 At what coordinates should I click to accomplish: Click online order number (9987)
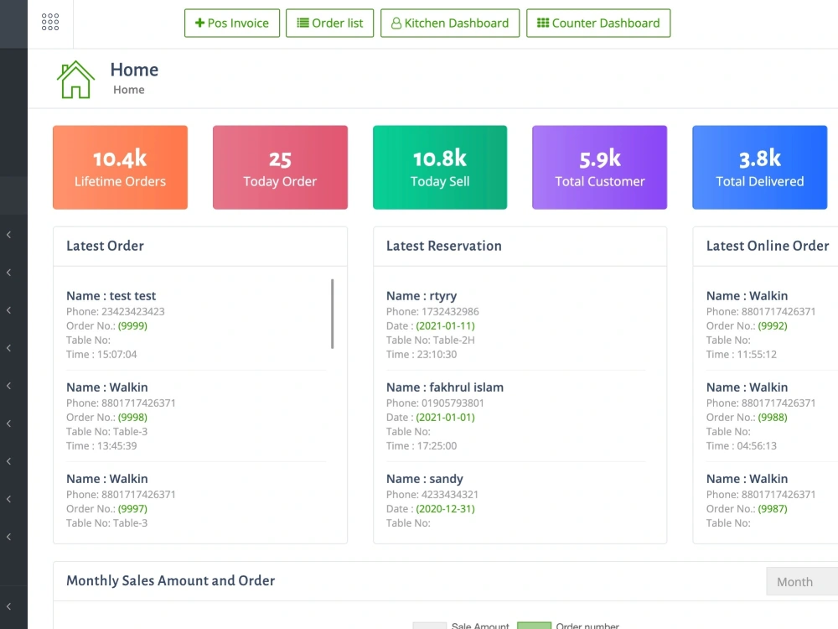[773, 509]
